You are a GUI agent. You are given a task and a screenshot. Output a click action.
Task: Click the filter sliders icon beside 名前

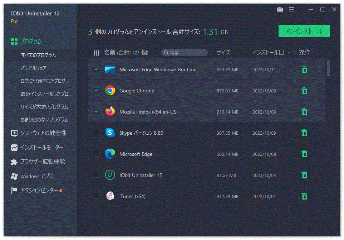tap(97, 53)
